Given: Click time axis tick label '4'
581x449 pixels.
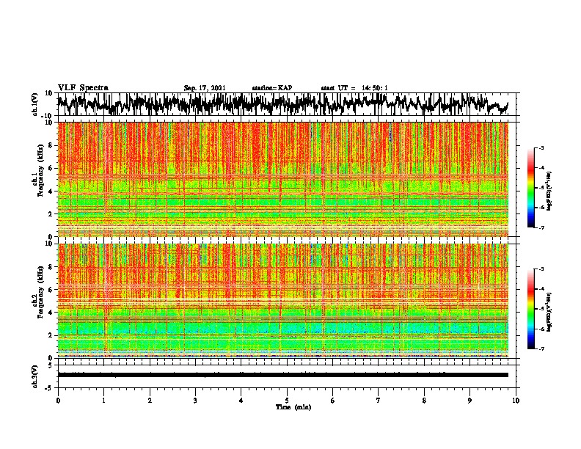Looking at the screenshot, I should coord(241,401).
